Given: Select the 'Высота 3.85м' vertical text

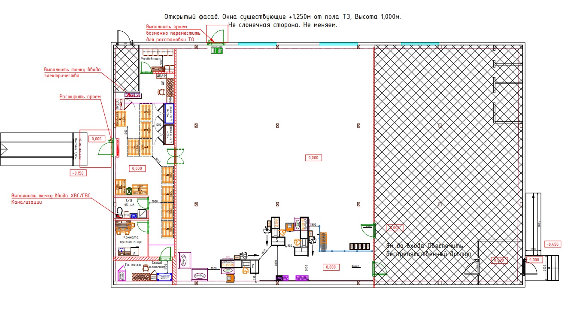Looking at the screenshot, I should (x=76, y=149).
